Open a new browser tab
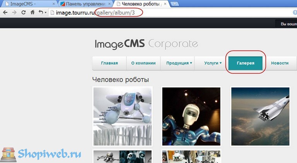This screenshot has height=163, width=297. click(x=174, y=4)
